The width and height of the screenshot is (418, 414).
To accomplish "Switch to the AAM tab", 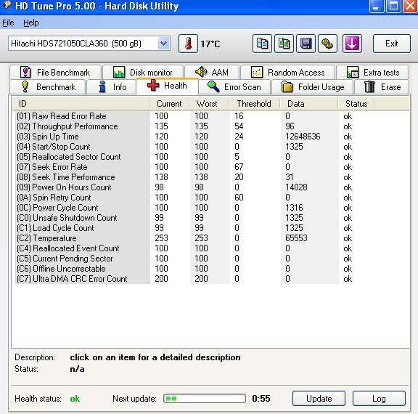I will tap(212, 73).
